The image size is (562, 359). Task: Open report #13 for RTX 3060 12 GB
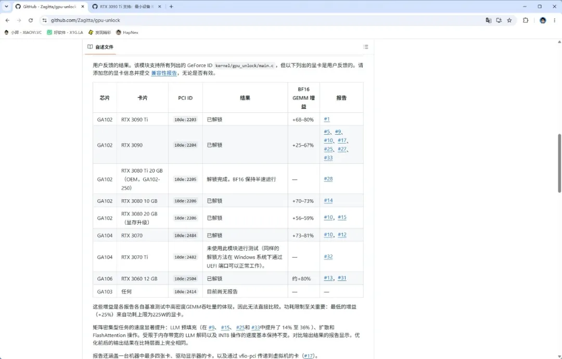tap(328, 278)
